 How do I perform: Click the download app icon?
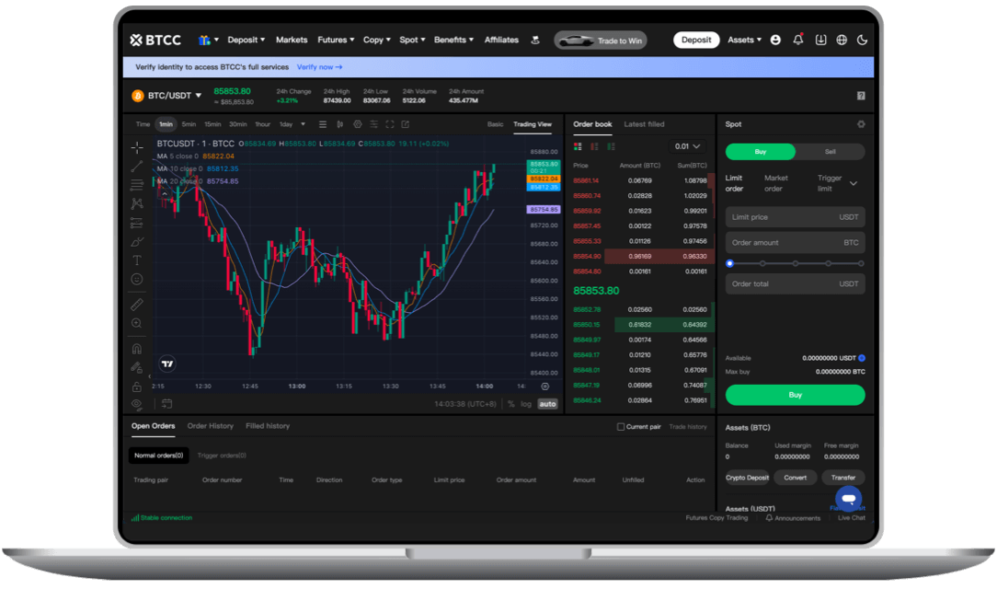(821, 40)
